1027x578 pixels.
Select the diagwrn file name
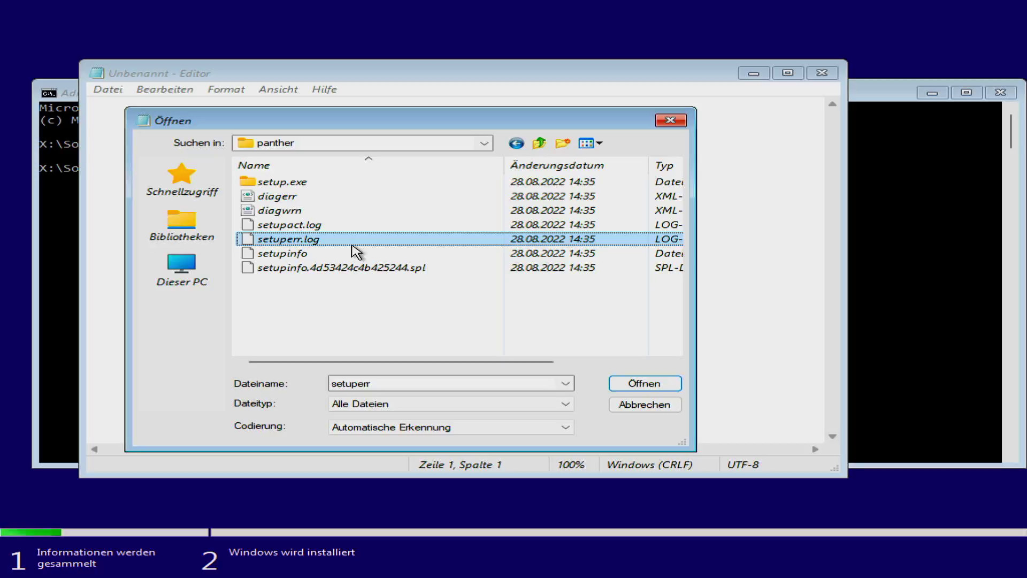tap(279, 210)
